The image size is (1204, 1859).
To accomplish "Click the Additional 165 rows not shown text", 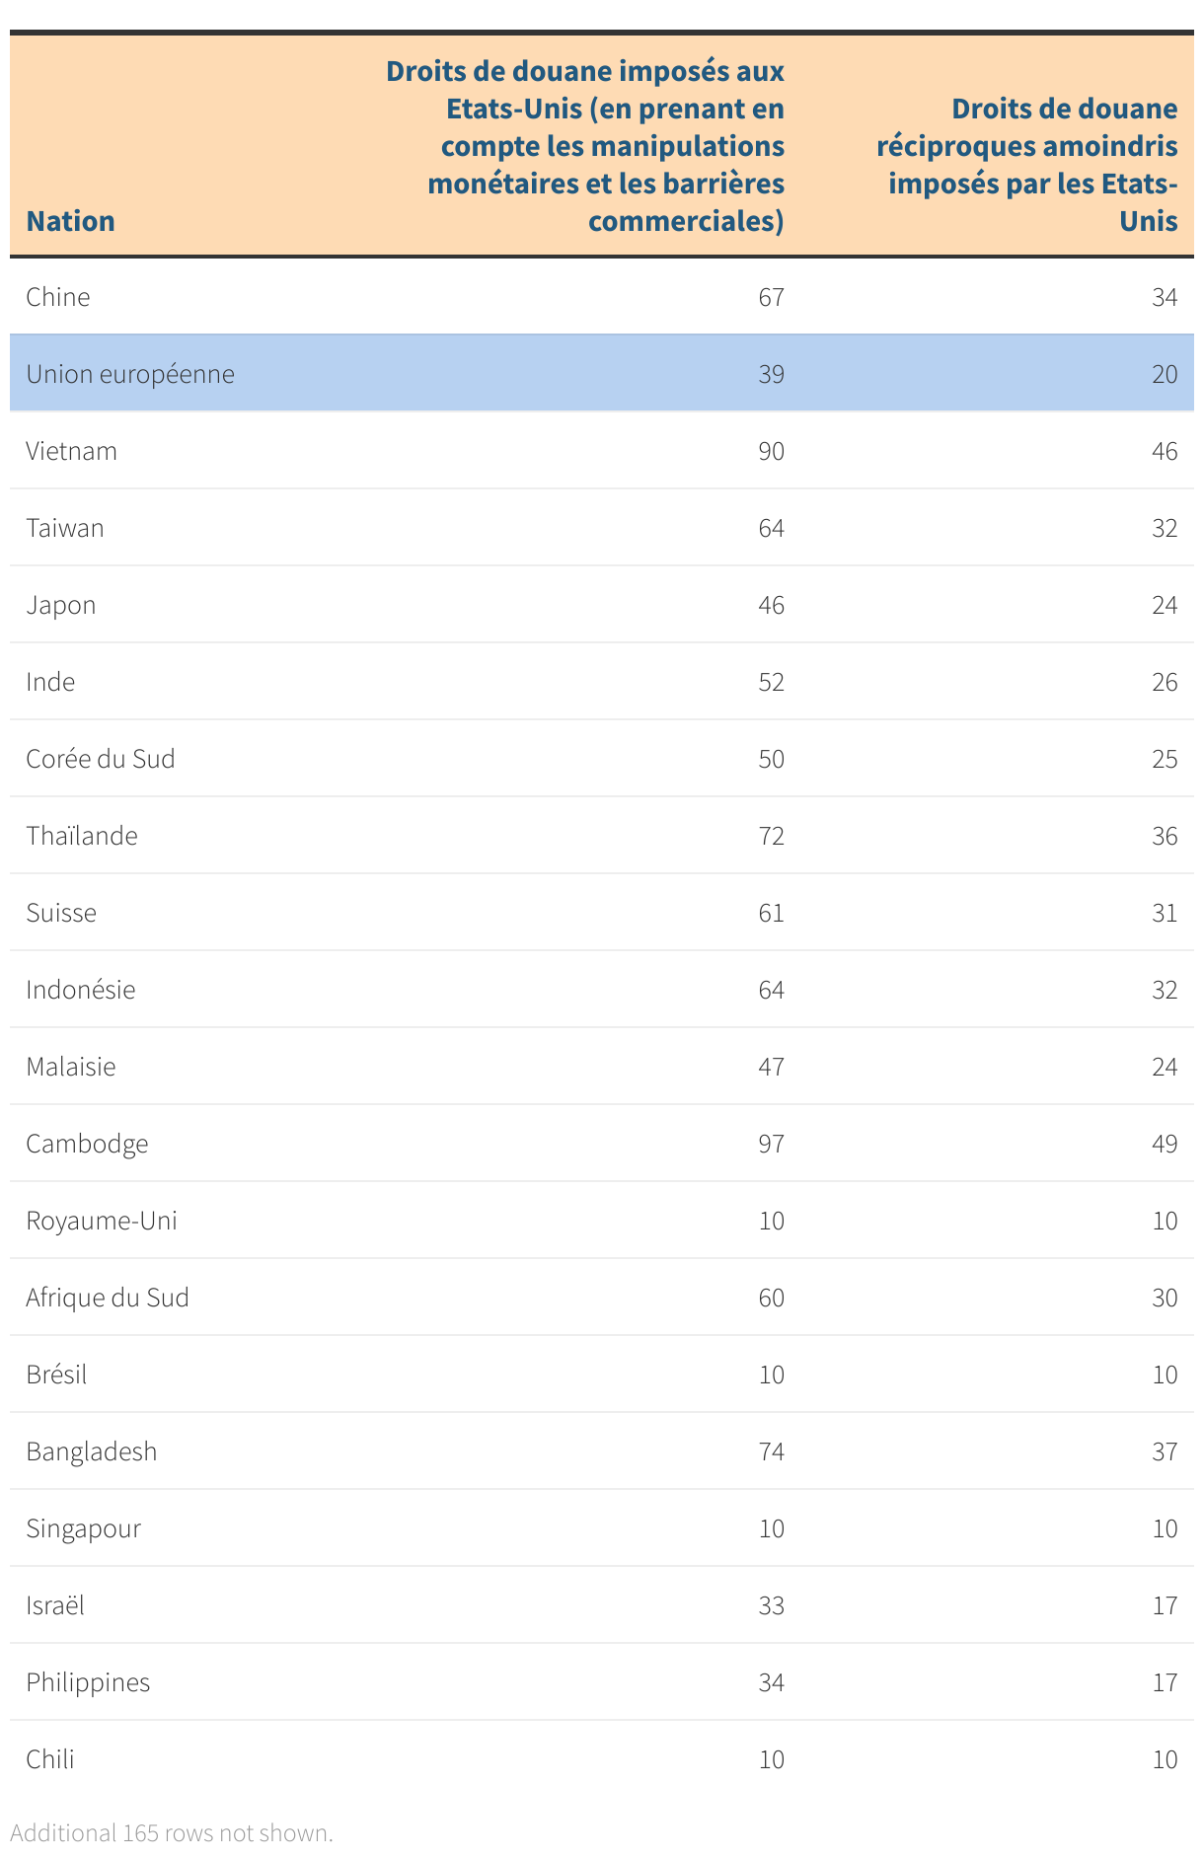I will coord(172,1833).
